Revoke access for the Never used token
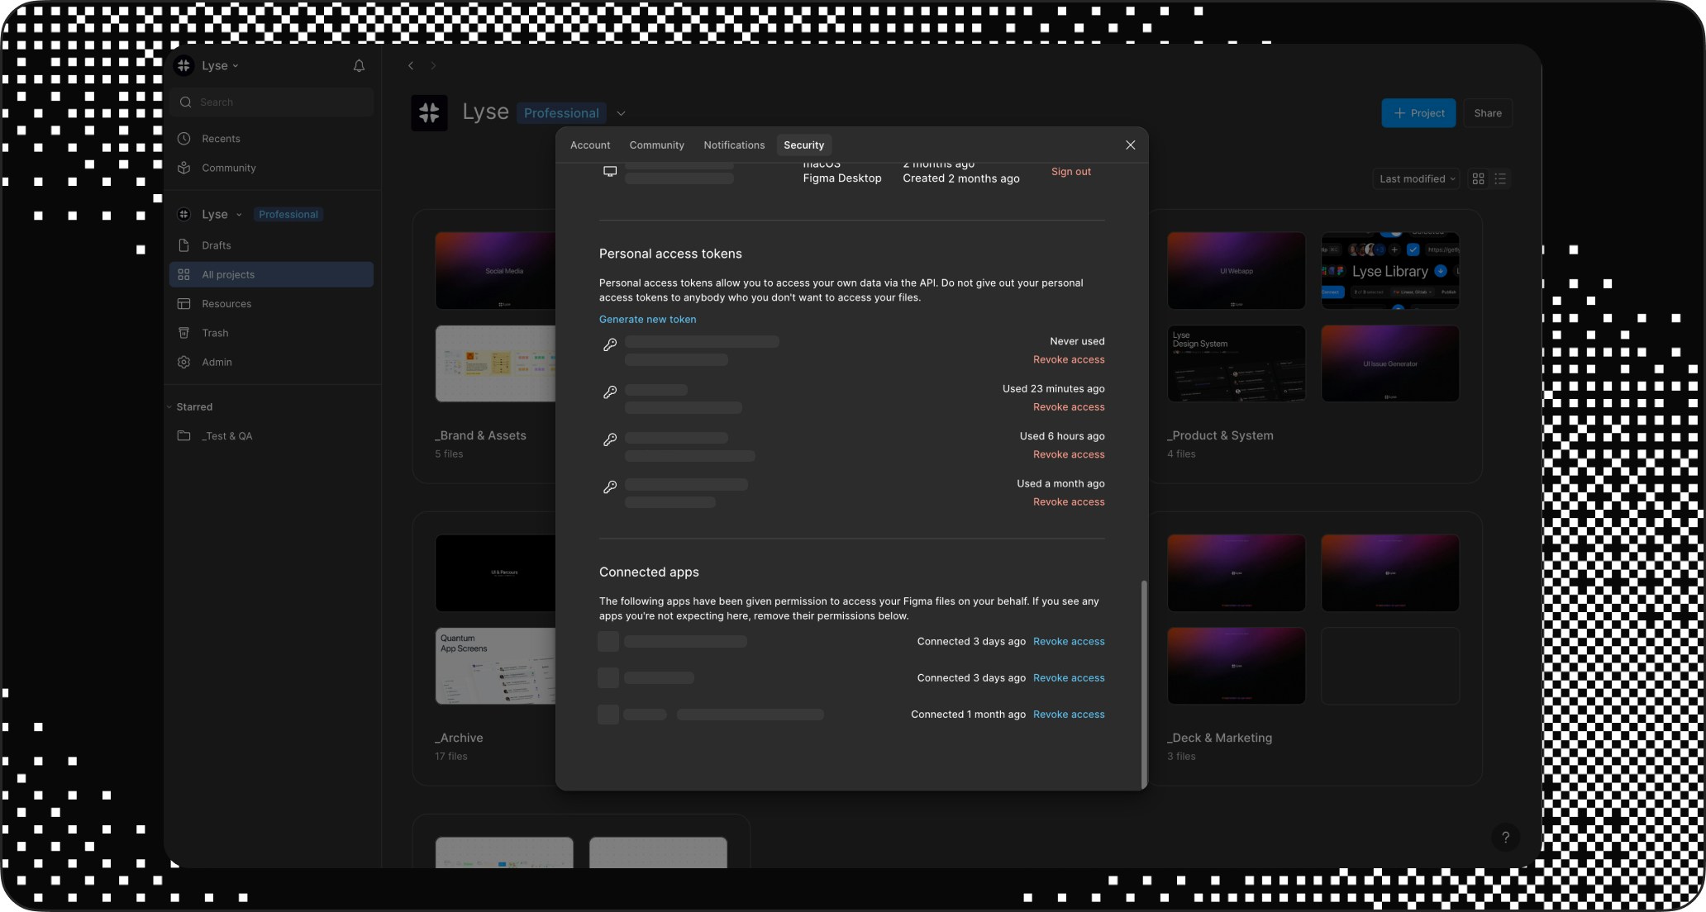This screenshot has height=912, width=1706. click(x=1068, y=359)
